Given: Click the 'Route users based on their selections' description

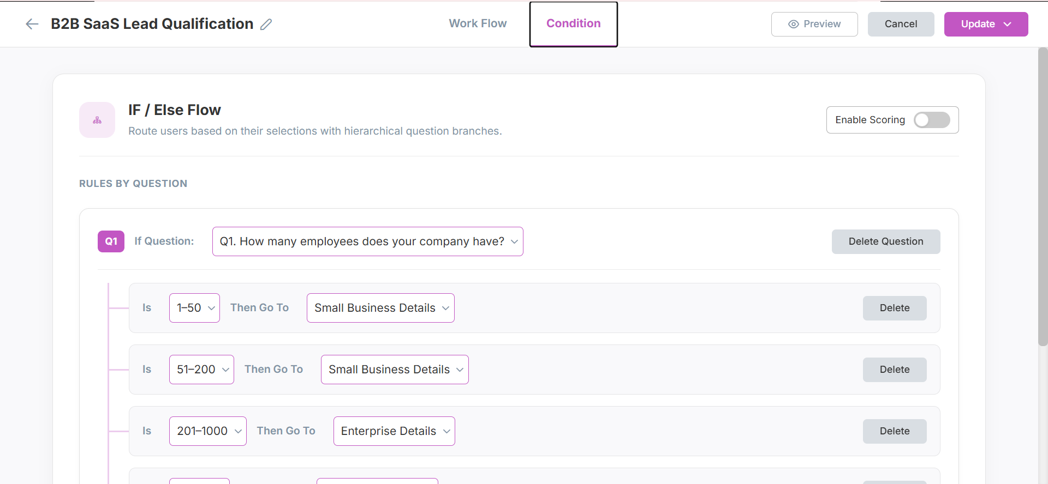Looking at the screenshot, I should (x=315, y=131).
